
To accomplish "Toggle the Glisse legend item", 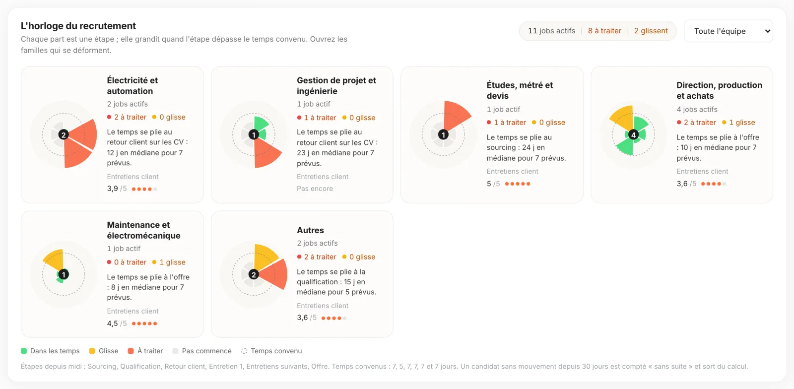I will 104,351.
